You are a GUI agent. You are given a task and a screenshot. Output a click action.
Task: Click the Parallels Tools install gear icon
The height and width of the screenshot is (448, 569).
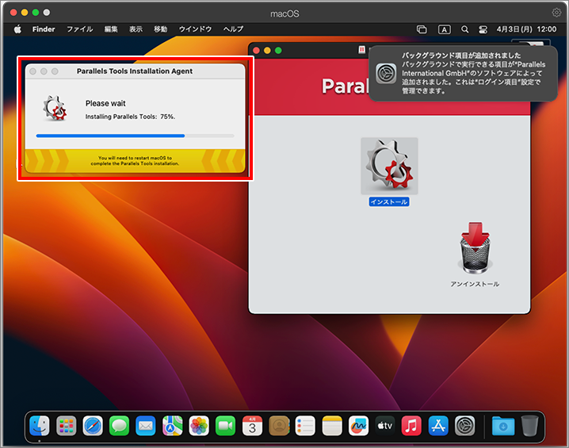coord(389,166)
